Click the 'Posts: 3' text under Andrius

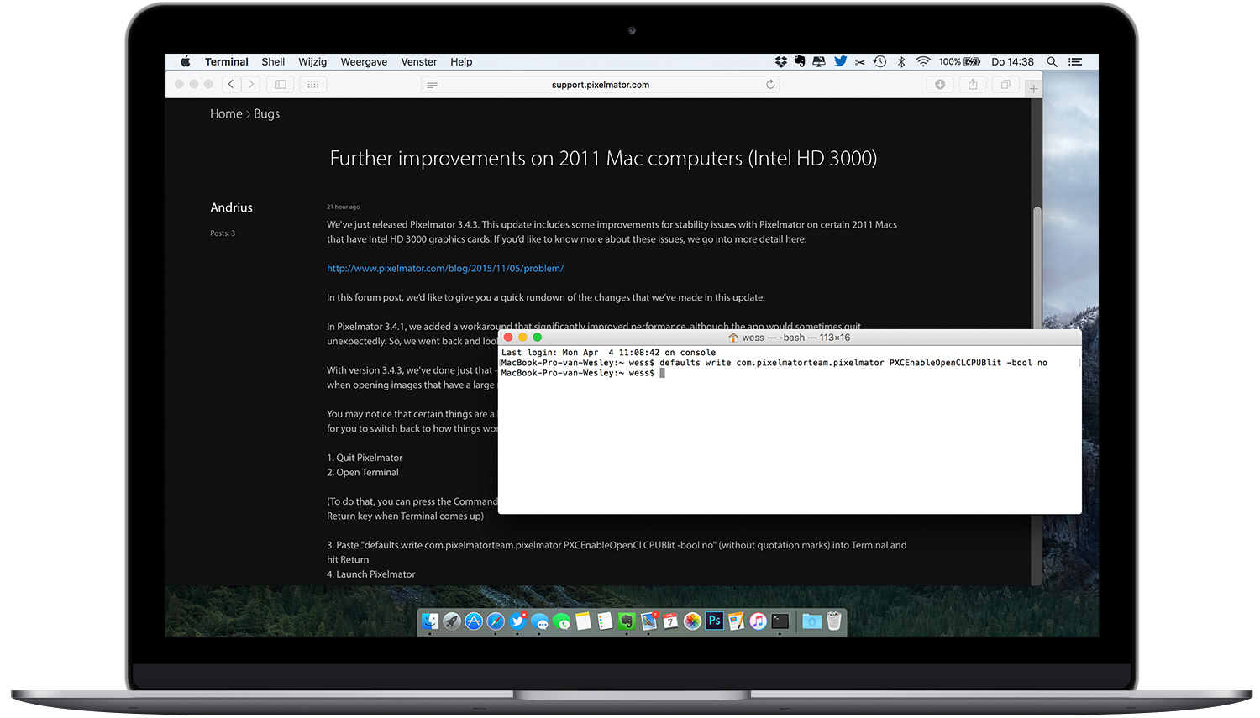click(x=223, y=233)
